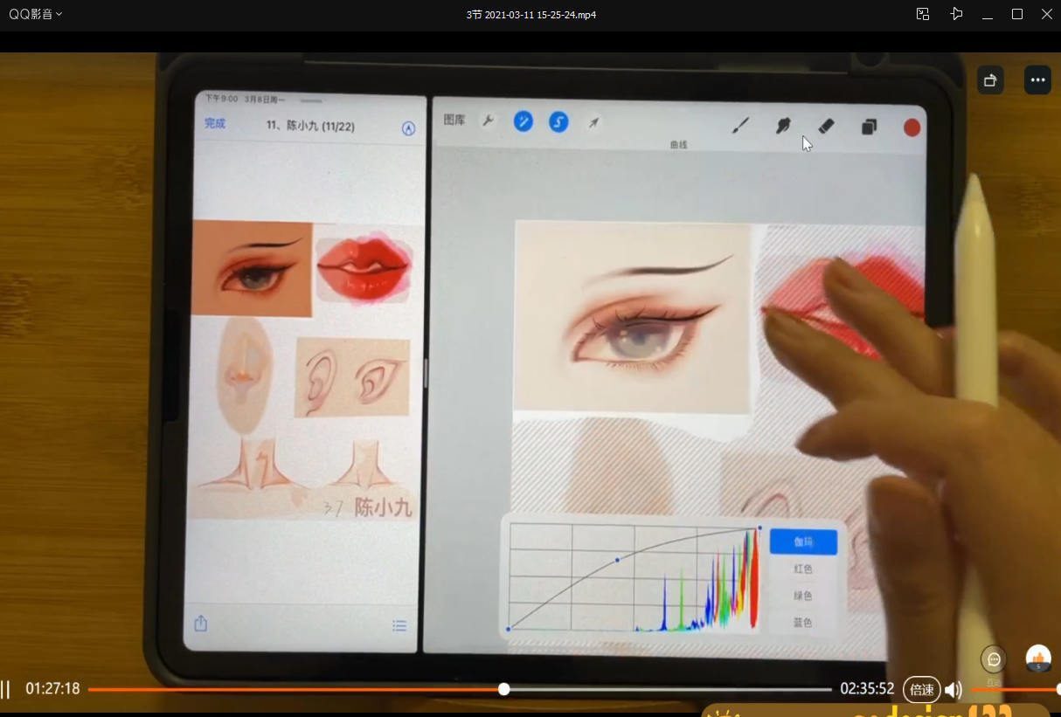
Task: Select the Procreate brush tool
Action: pyautogui.click(x=740, y=127)
